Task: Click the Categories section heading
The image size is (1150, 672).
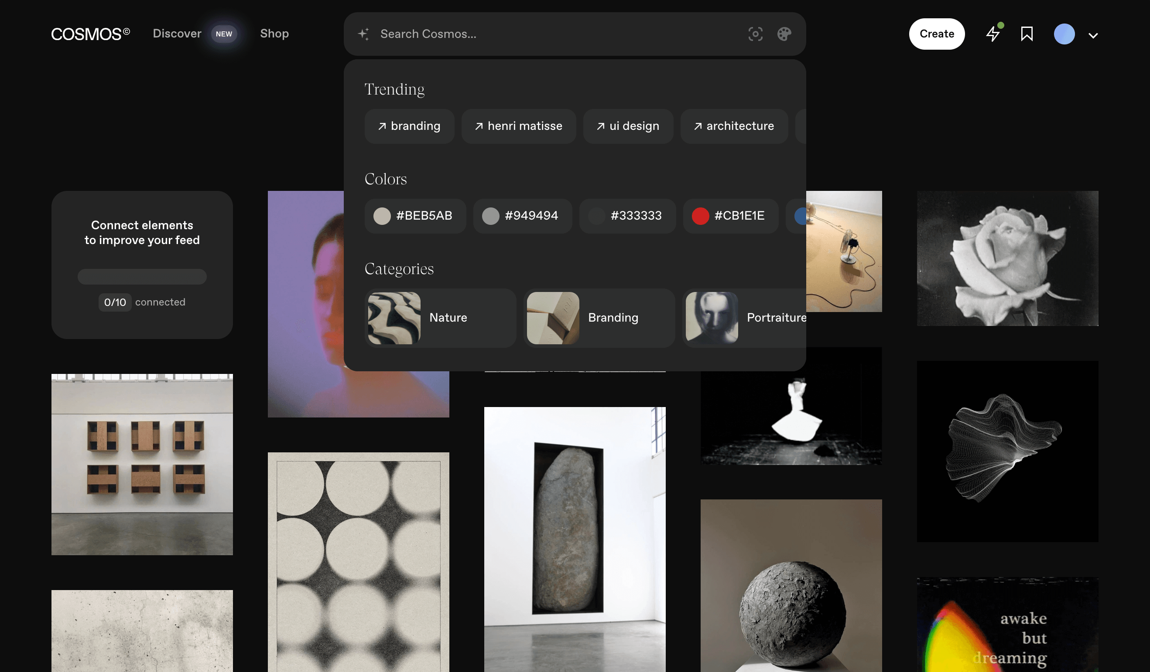Action: click(x=399, y=269)
